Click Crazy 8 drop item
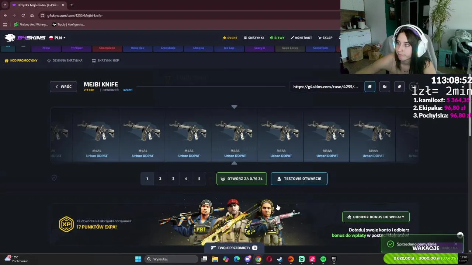 (x=260, y=48)
